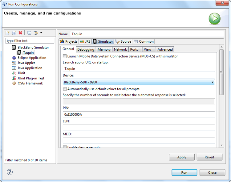Open the Projects tab

pyautogui.click(x=69, y=41)
